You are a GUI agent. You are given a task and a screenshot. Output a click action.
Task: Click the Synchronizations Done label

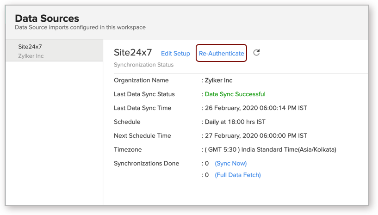click(x=146, y=164)
